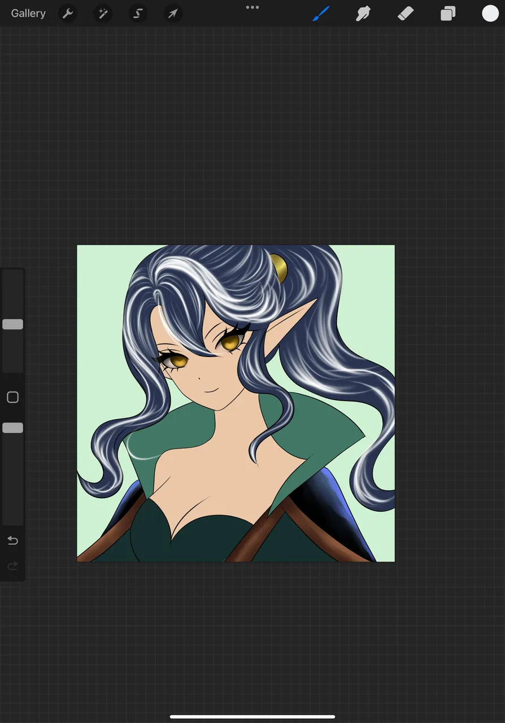Click the brush size slider handle
Screen dimensions: 505x723
pyautogui.click(x=12, y=324)
